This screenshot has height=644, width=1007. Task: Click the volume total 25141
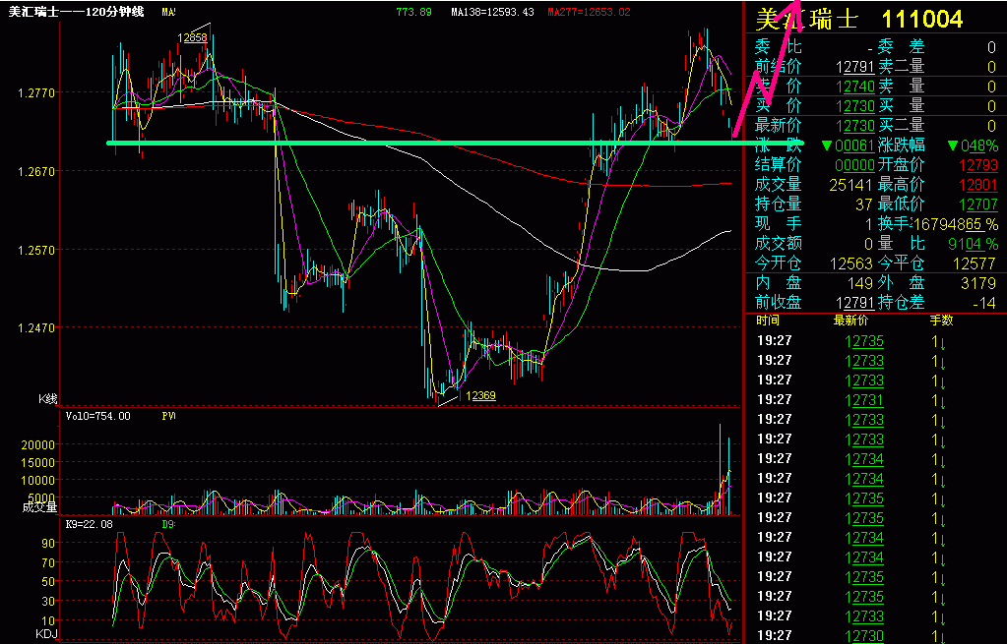point(850,186)
